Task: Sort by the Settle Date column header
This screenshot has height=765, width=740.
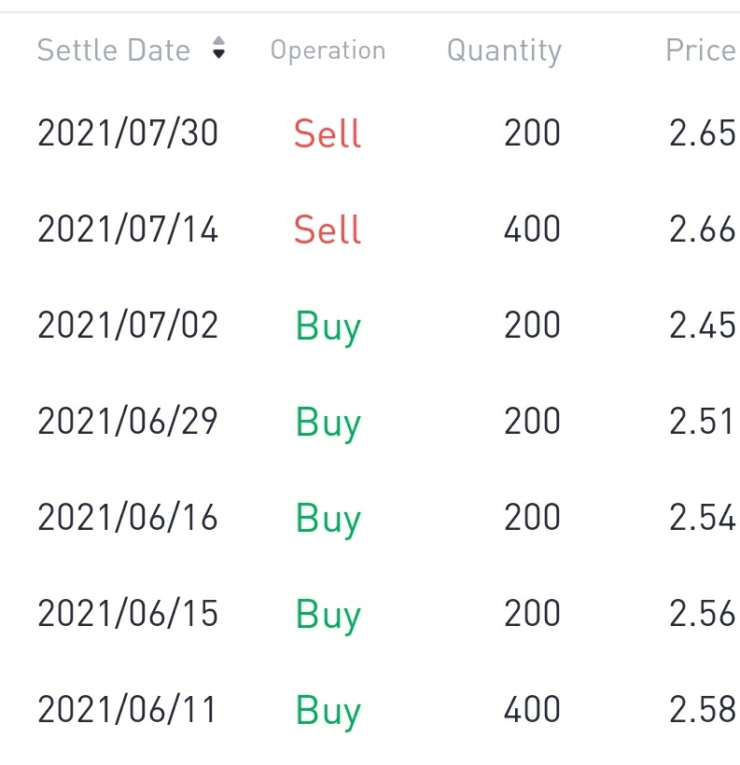Action: click(113, 50)
